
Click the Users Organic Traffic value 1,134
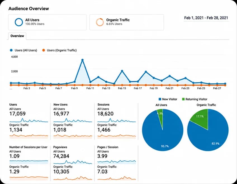pos(16,130)
